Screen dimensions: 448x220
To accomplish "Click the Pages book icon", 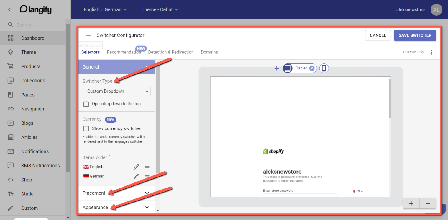I will tap(11, 95).
